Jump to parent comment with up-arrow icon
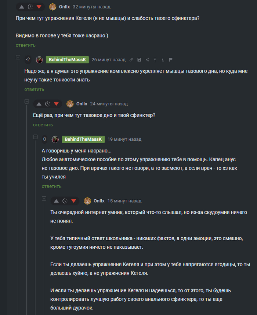The image size is (257, 315). [155, 60]
